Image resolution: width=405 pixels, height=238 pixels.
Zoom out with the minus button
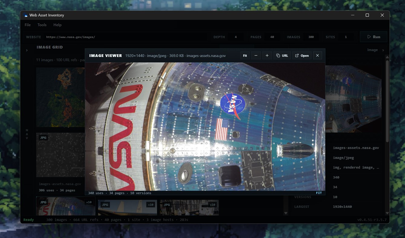coord(256,56)
